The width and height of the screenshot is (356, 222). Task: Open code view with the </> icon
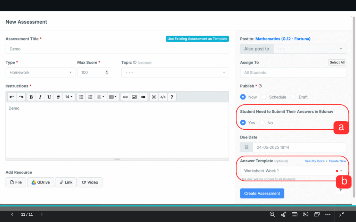[163, 97]
